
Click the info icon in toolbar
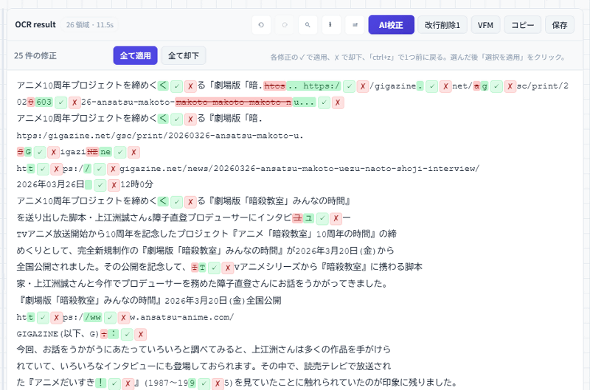click(330, 25)
